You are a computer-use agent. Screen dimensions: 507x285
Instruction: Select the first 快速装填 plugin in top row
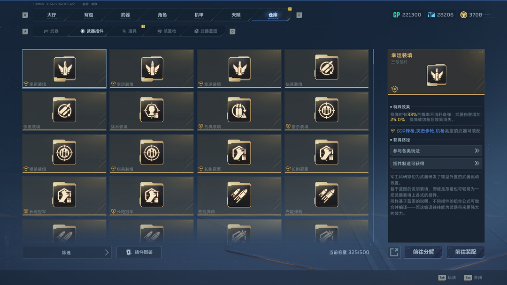(x=326, y=68)
